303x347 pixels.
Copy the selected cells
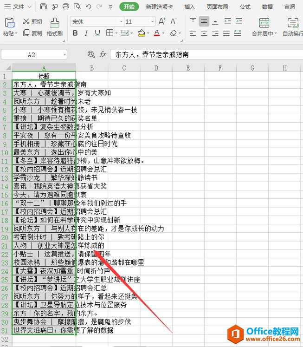[x=32, y=33]
